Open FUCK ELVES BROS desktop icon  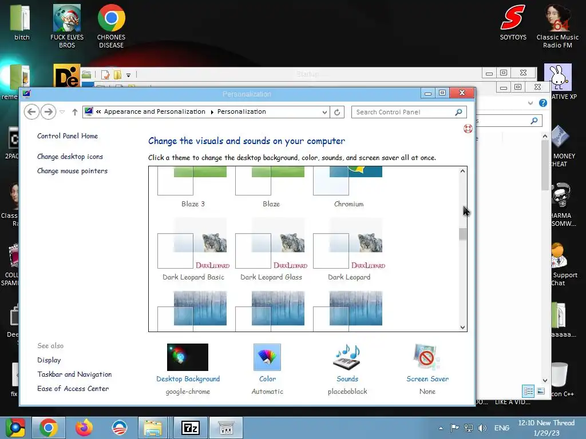[x=67, y=26]
